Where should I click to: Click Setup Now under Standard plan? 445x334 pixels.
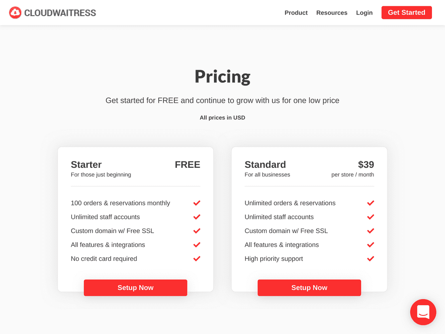[x=309, y=288]
